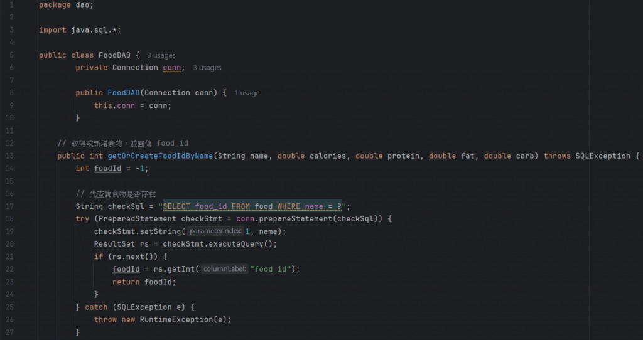Click the import java.sql.* statement
Viewport: 643px width, 340px height.
tap(80, 30)
